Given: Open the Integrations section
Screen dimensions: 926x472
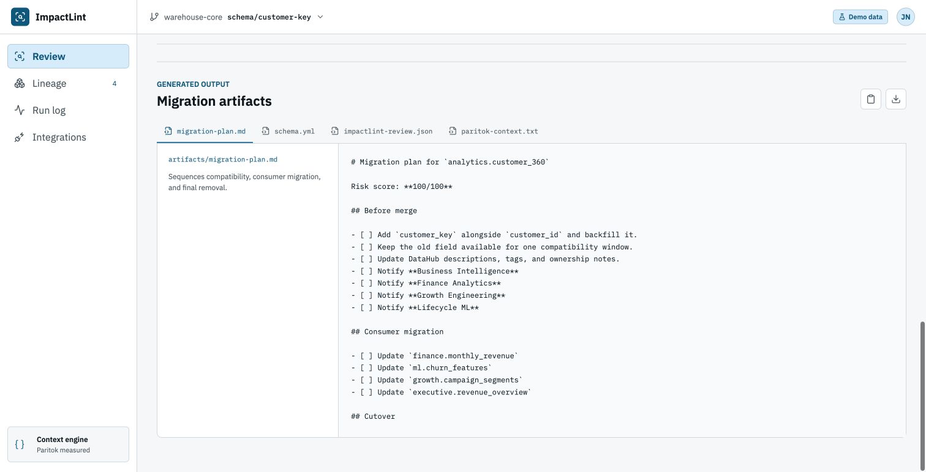Looking at the screenshot, I should [68, 137].
